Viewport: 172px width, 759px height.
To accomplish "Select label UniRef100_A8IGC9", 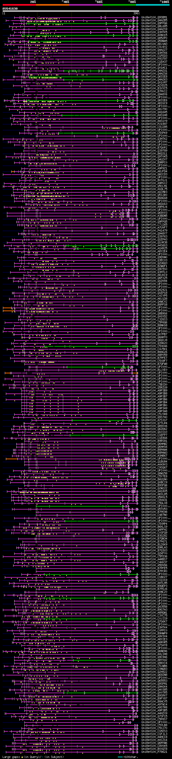I will point(154,103).
